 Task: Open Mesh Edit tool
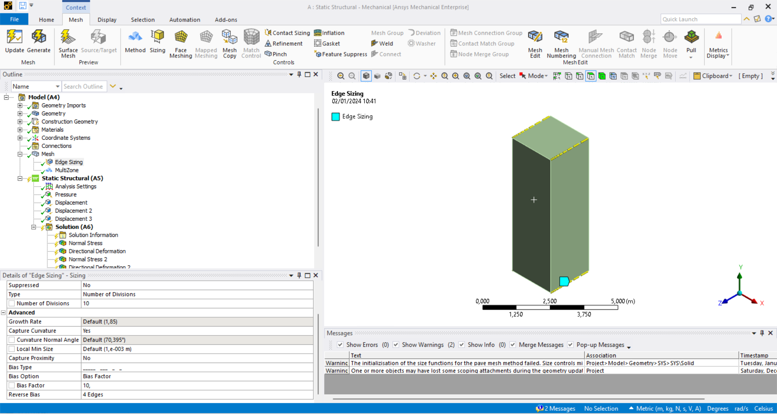click(x=535, y=43)
